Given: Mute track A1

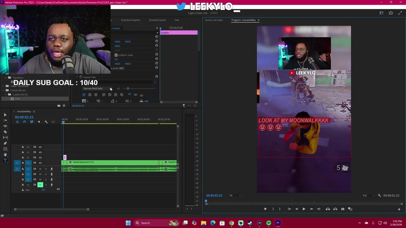Looking at the screenshot, I should tap(40, 169).
